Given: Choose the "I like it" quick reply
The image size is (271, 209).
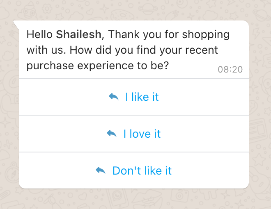Looking at the screenshot, I should coord(134,97).
